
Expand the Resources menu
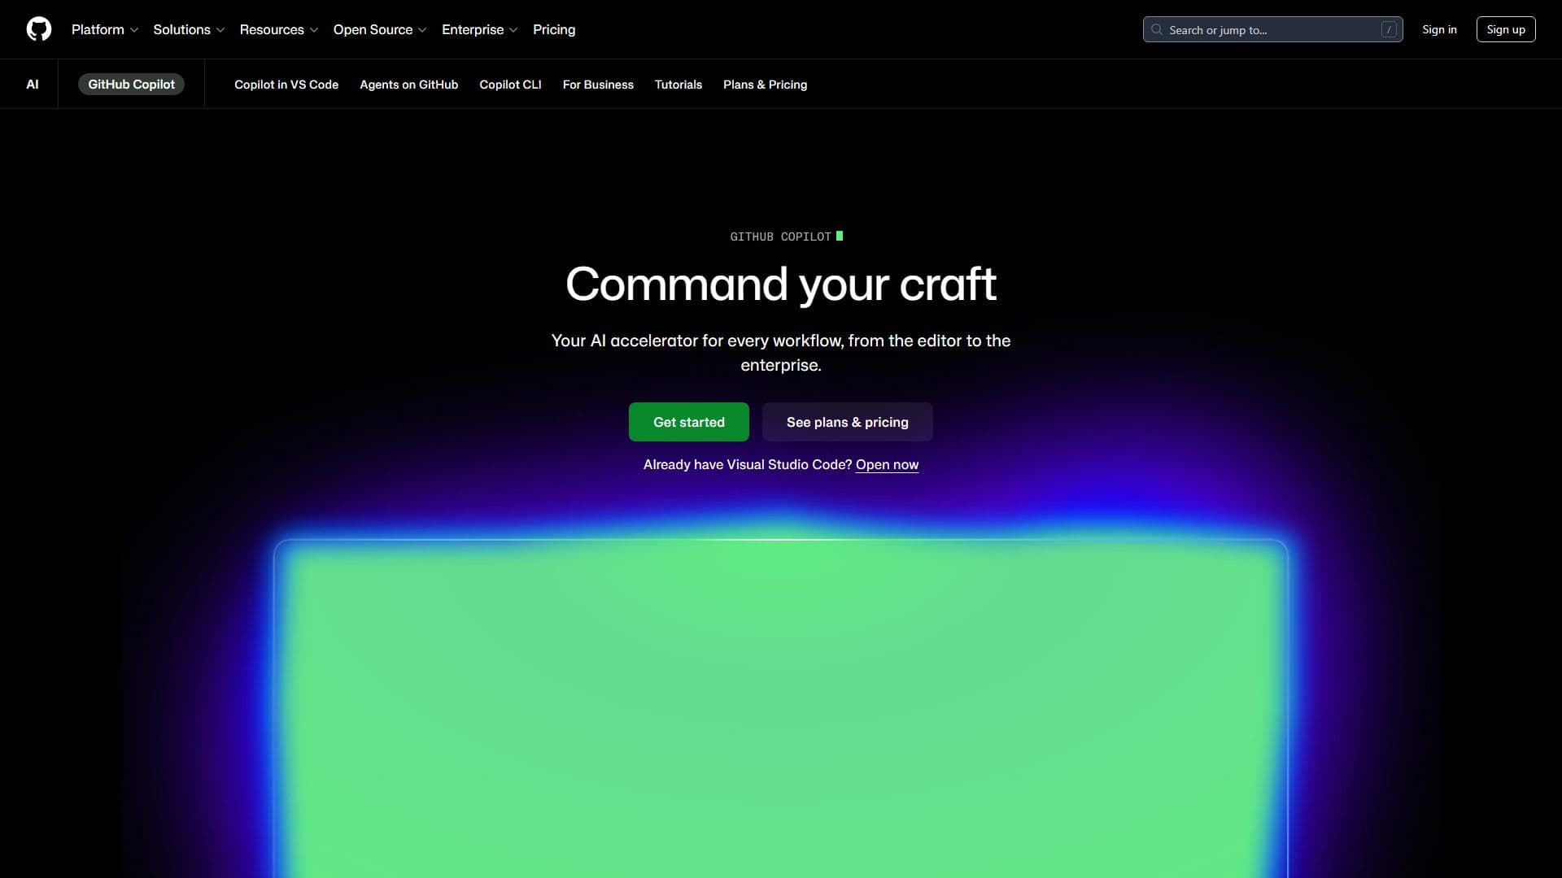(279, 29)
